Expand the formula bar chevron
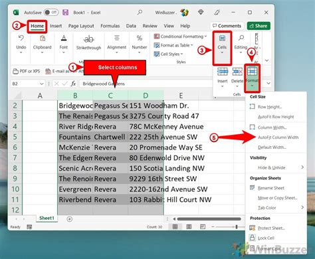This screenshot has height=259, width=315. [268, 84]
